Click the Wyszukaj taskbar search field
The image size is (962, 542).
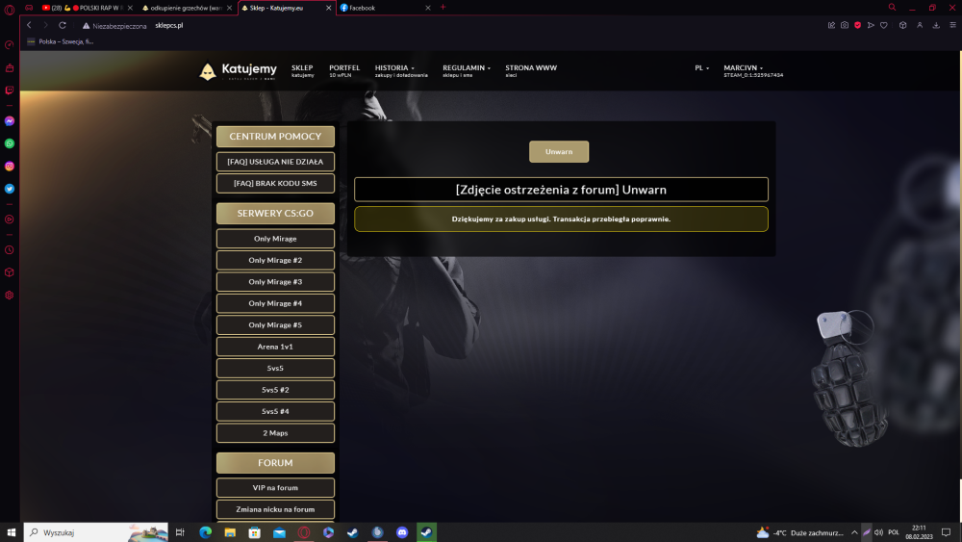[x=96, y=532]
